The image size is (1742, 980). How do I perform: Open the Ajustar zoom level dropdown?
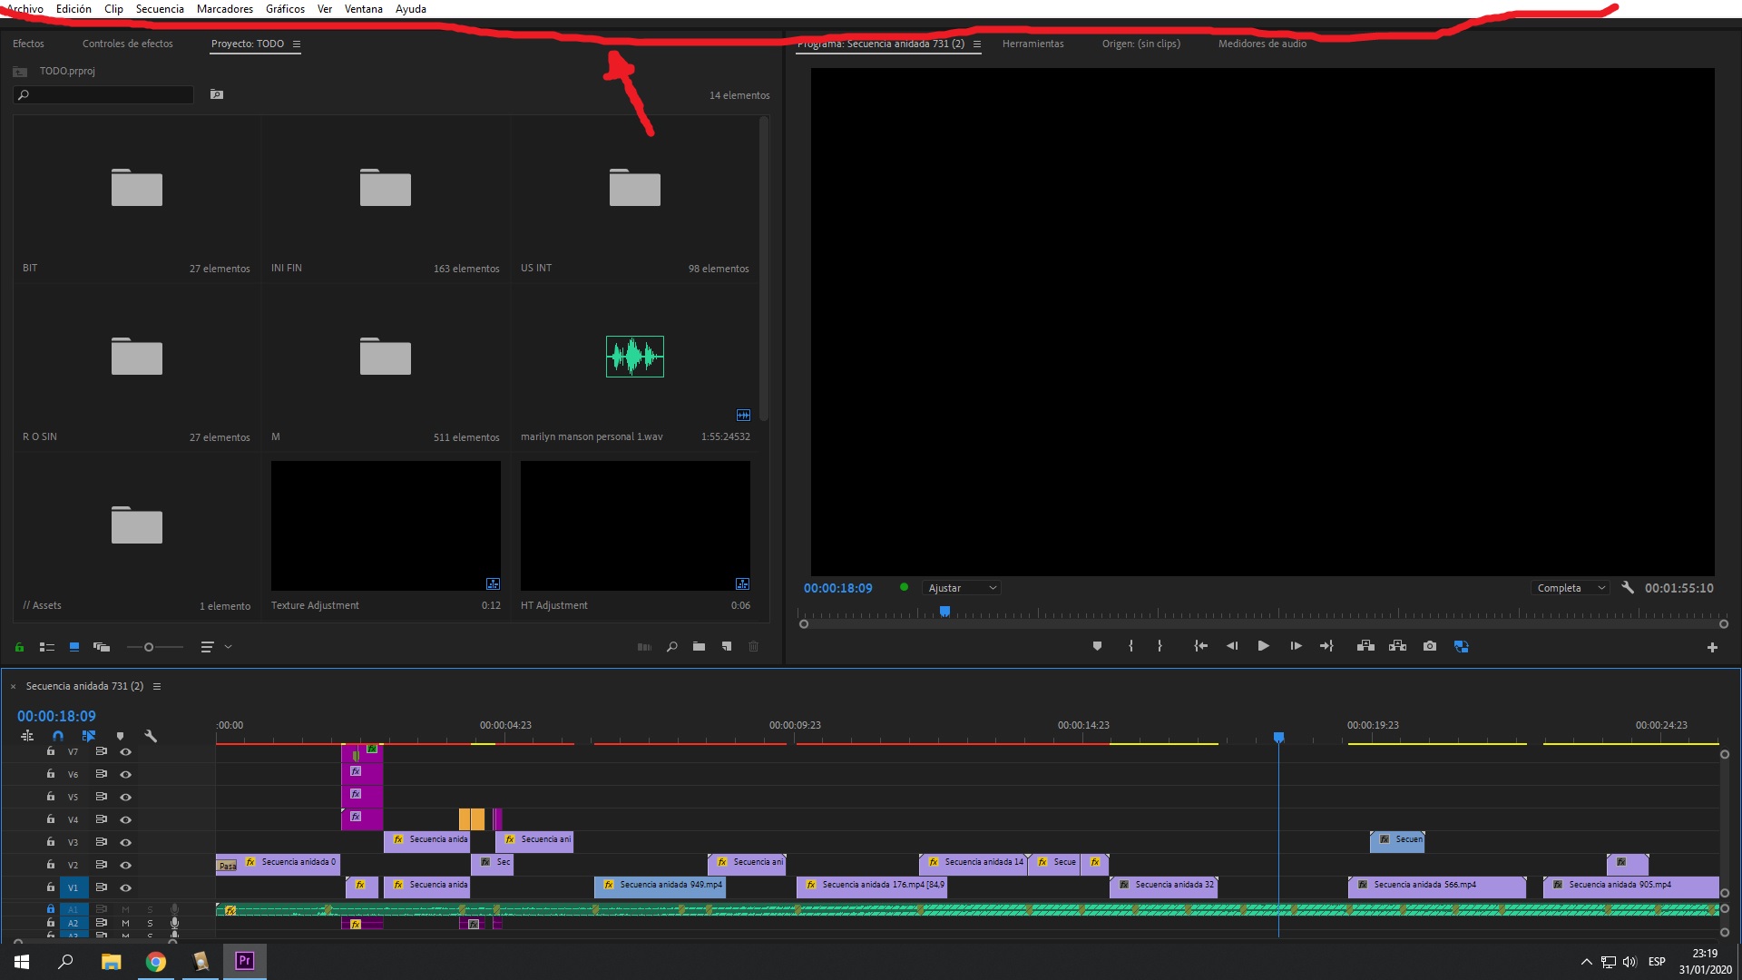[x=960, y=587]
